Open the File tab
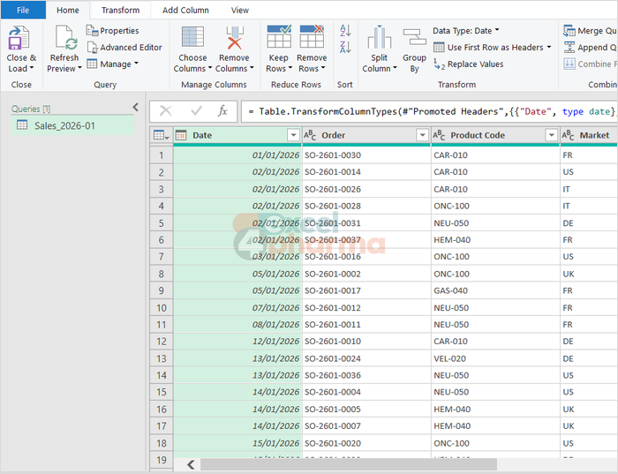The height and width of the screenshot is (474, 618). click(x=23, y=10)
